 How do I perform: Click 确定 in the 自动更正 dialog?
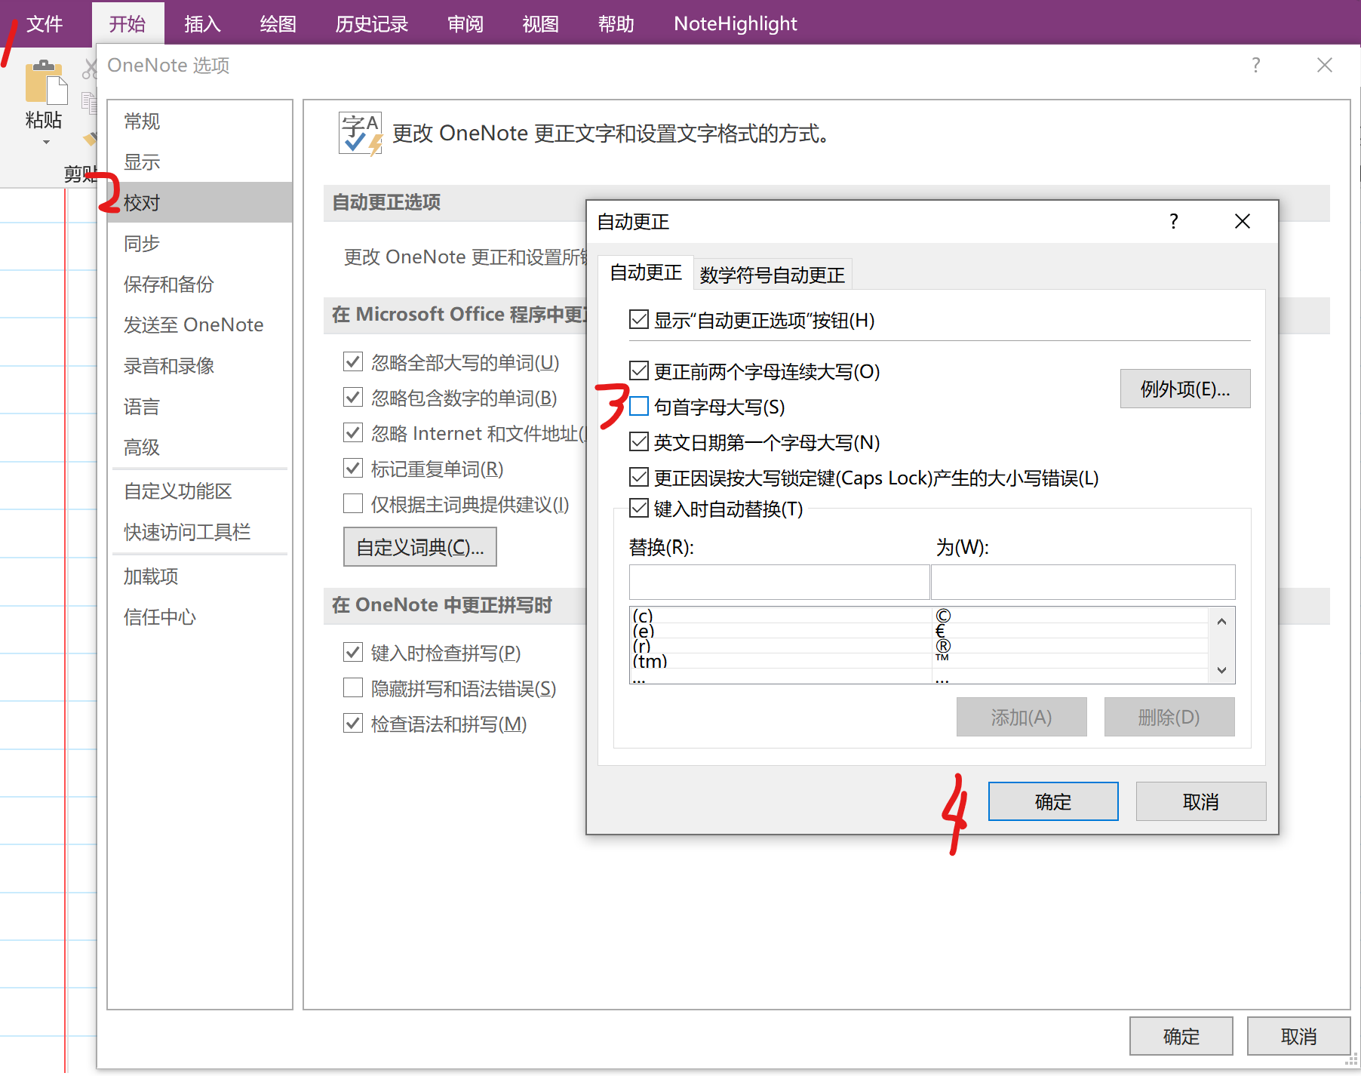[1053, 801]
